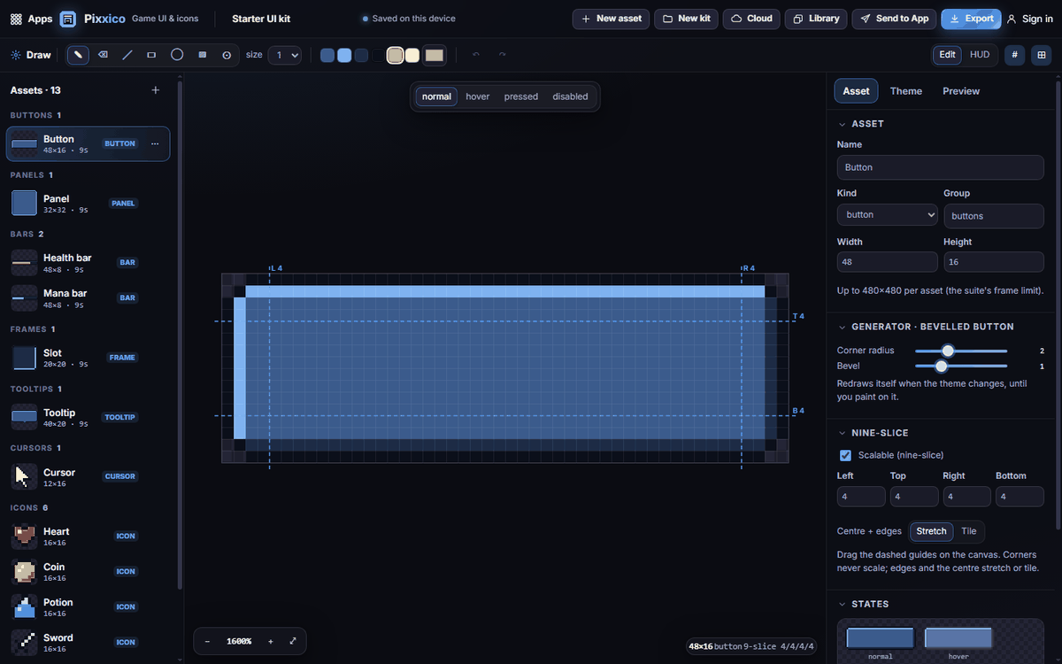Select the Cursor asset

(x=88, y=476)
